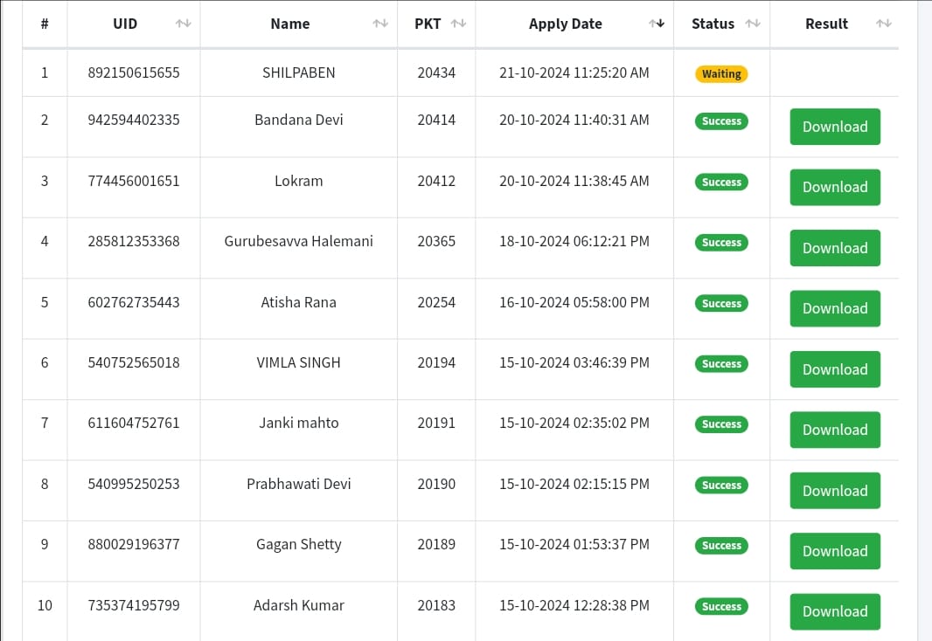The width and height of the screenshot is (932, 641).
Task: Click the # column header
Action: pyautogui.click(x=45, y=24)
